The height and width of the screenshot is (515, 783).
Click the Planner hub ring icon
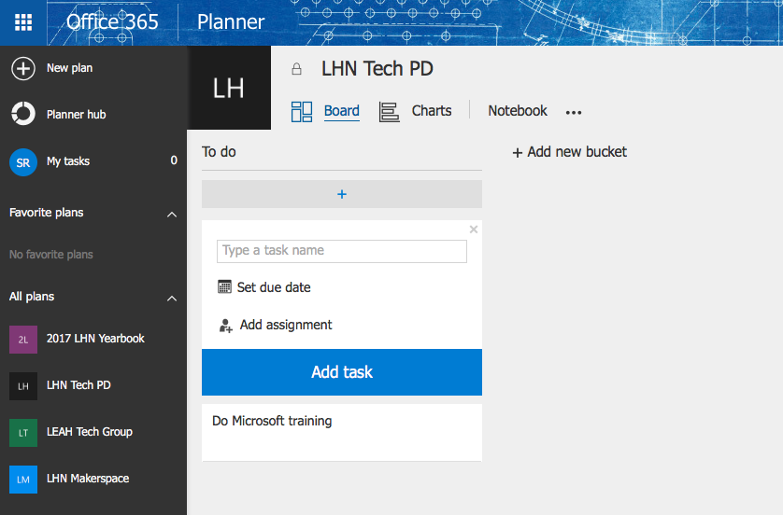point(23,114)
